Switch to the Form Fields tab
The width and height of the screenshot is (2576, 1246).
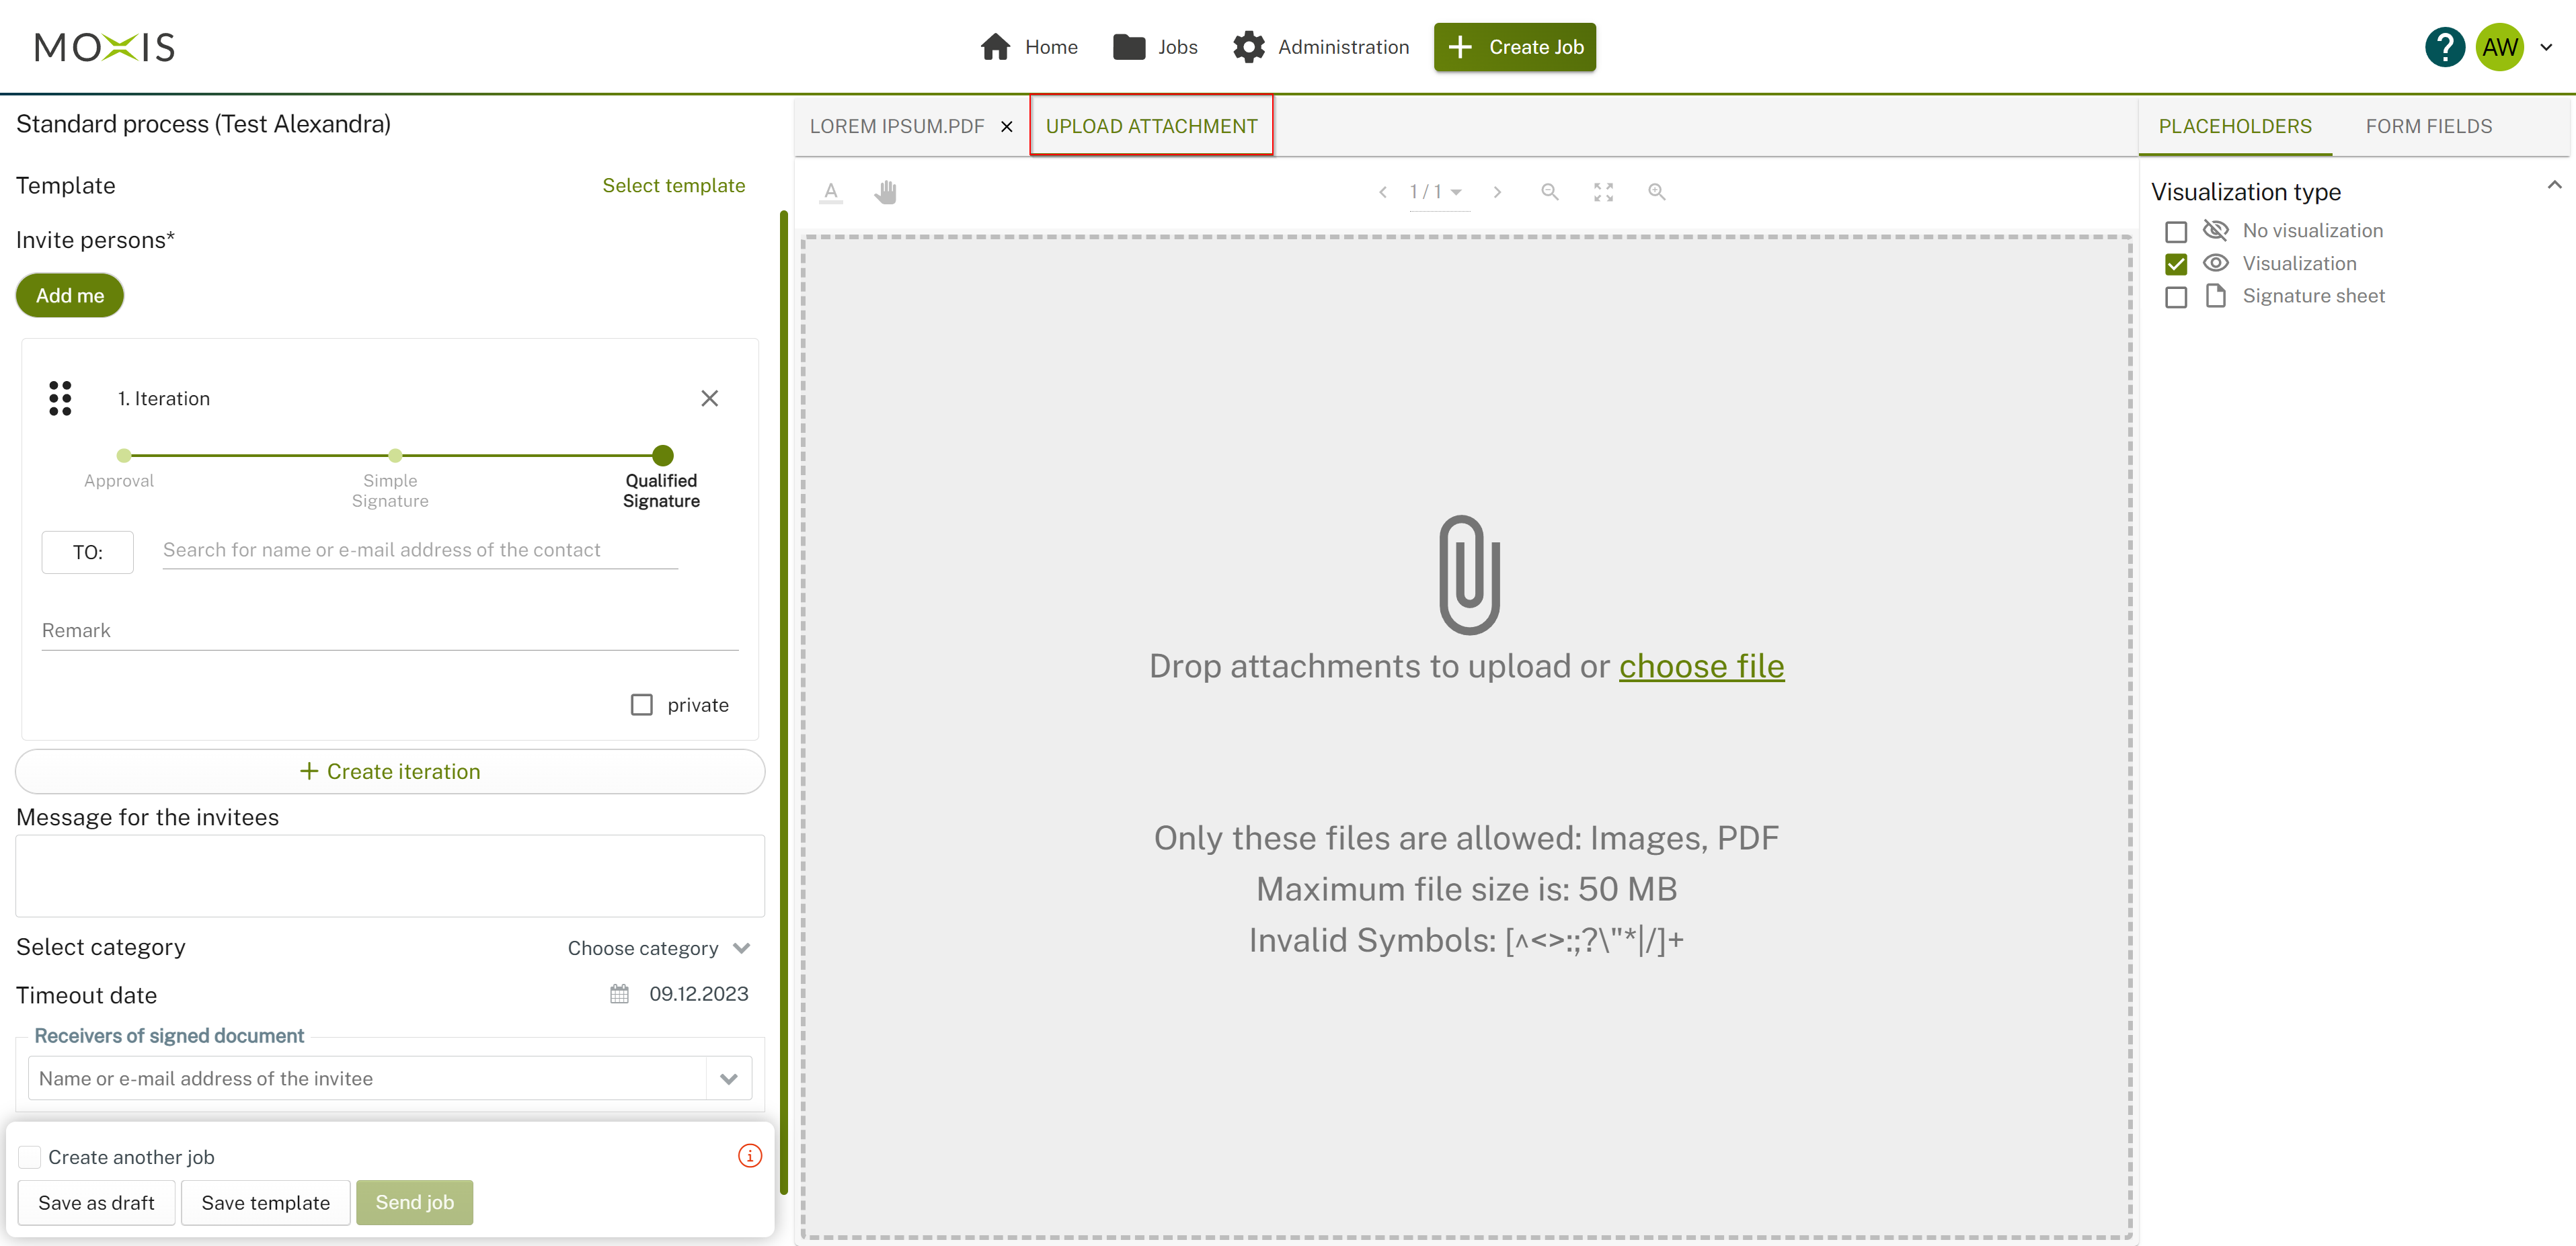(x=2428, y=126)
